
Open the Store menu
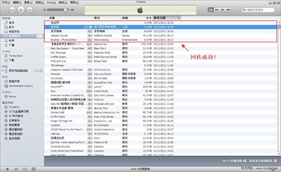click(x=51, y=2)
